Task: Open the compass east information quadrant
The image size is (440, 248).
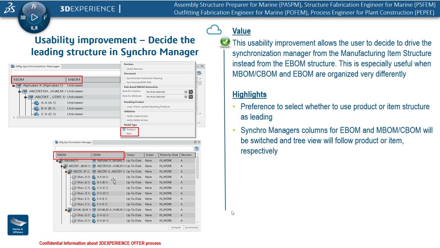Action: [45, 17]
